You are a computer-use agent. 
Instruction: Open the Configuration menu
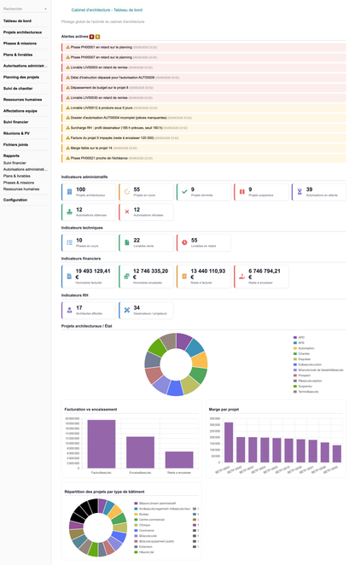pyautogui.click(x=15, y=200)
